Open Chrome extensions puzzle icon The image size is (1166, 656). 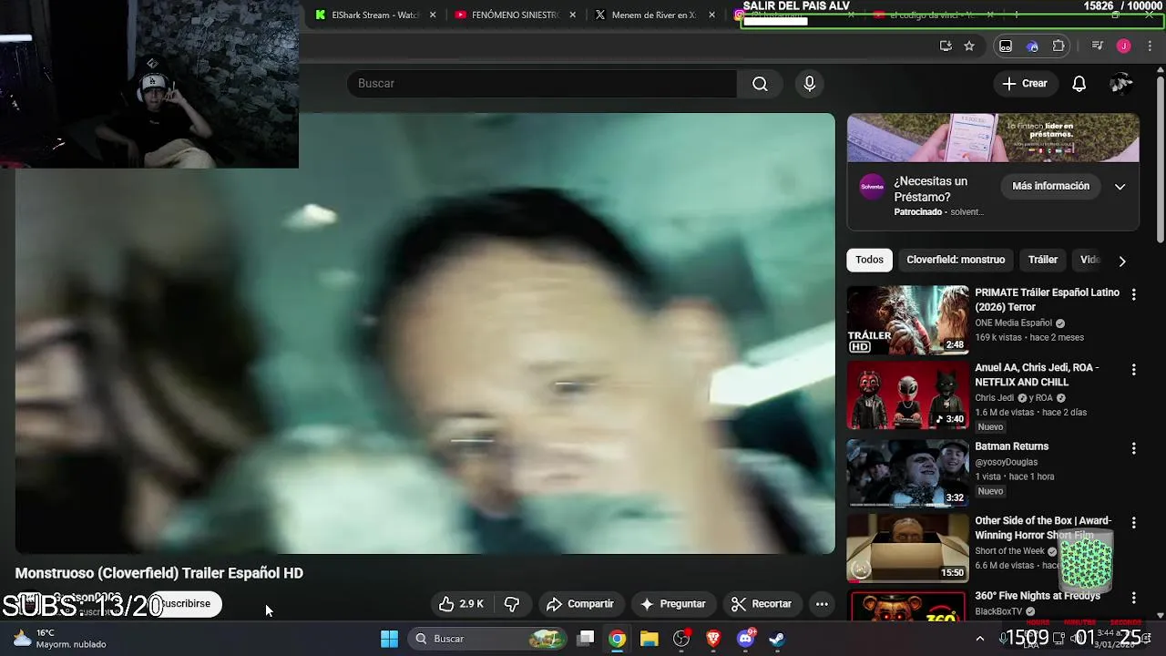[x=1059, y=46]
